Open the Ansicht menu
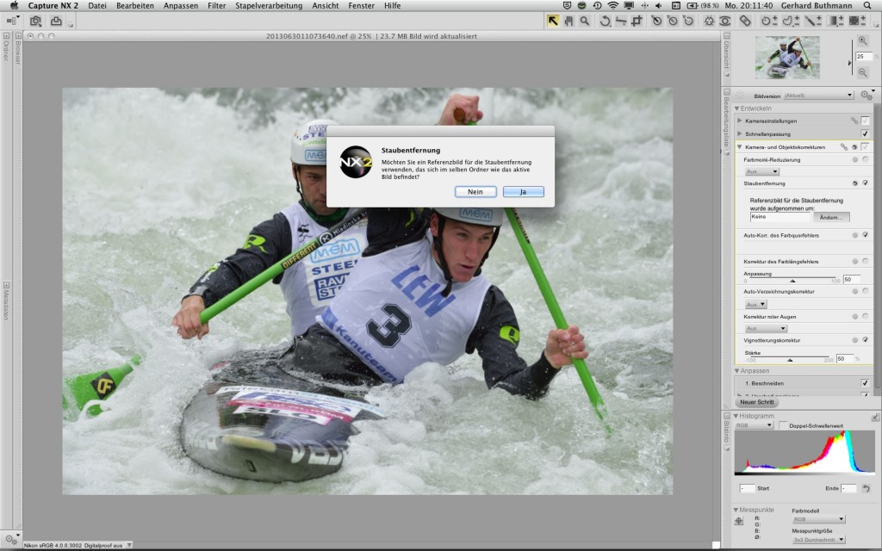 click(326, 6)
